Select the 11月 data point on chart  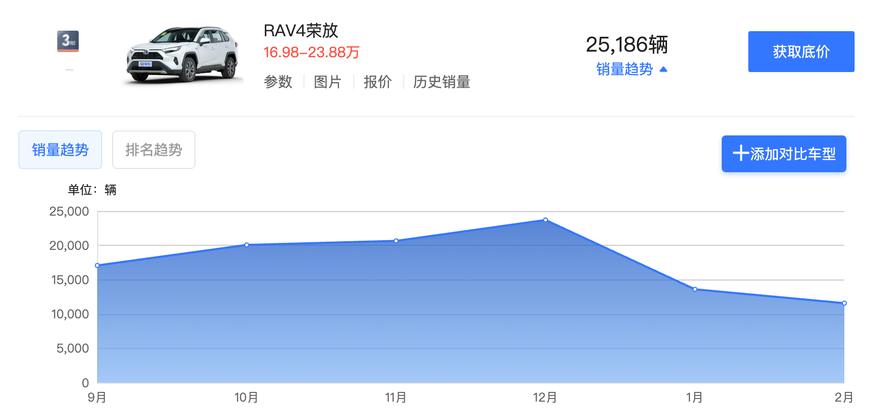click(x=396, y=241)
